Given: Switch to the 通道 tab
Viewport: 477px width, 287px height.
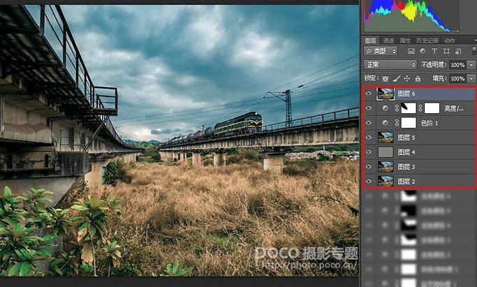Looking at the screenshot, I should pyautogui.click(x=388, y=41).
